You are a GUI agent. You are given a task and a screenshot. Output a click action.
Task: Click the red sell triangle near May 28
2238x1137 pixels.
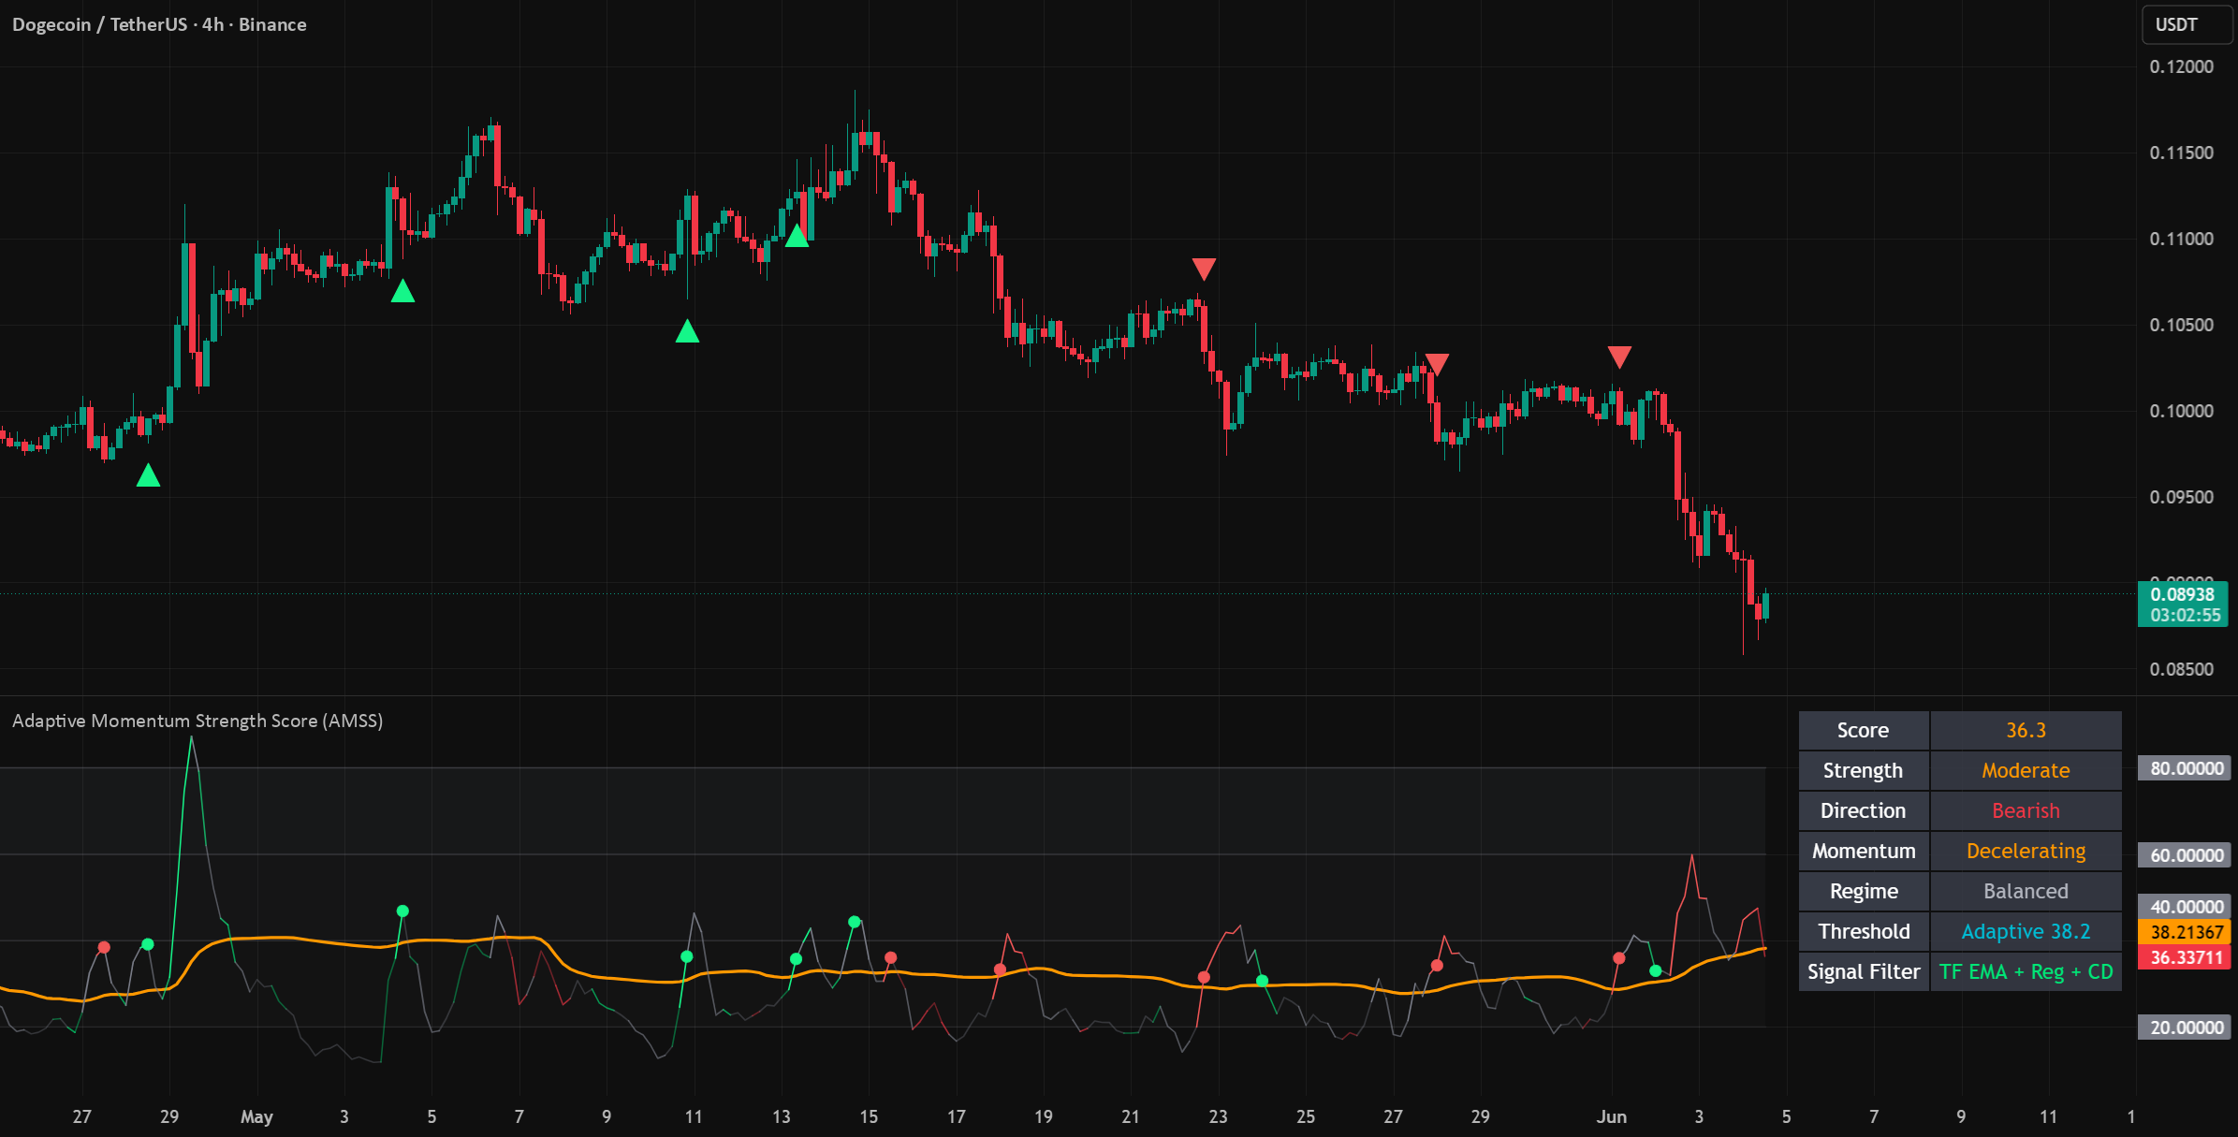coord(1437,365)
